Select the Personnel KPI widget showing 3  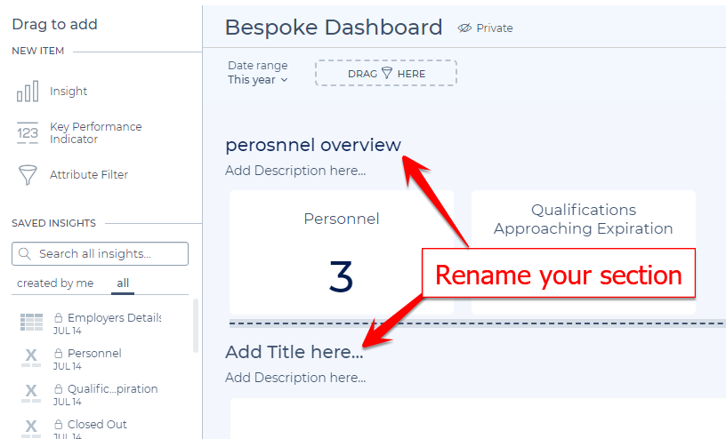click(x=342, y=252)
